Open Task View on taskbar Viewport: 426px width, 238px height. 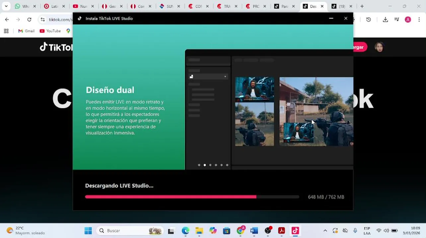click(x=171, y=231)
